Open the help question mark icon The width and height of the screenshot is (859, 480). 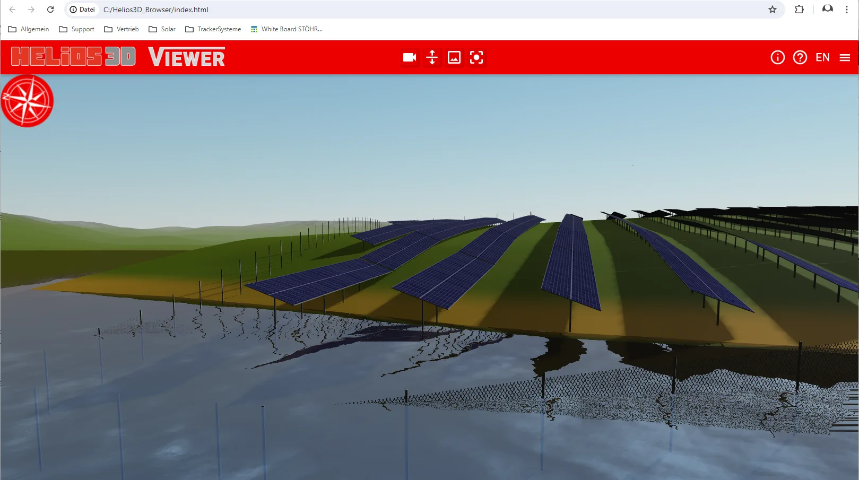click(x=800, y=57)
